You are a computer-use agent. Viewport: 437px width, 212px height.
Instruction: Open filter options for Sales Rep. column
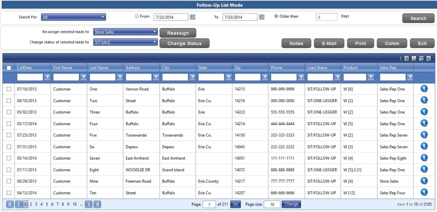click(410, 77)
